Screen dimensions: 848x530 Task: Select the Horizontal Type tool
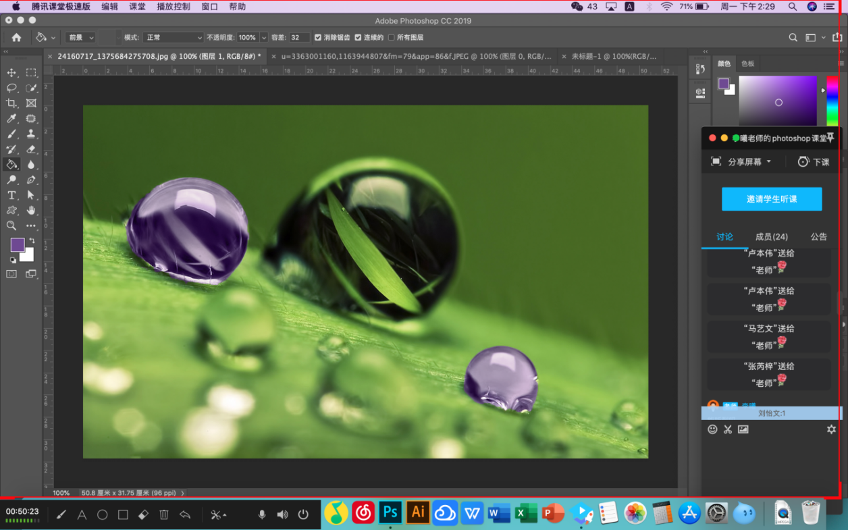(x=11, y=195)
